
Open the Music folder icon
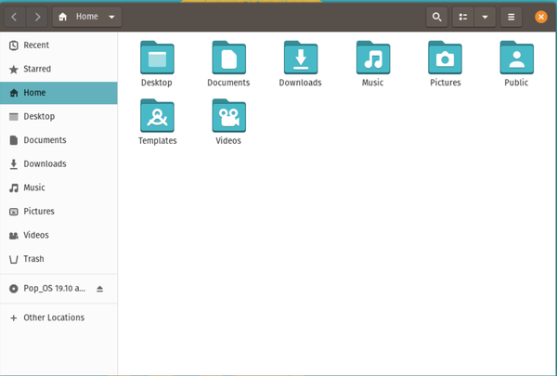click(372, 58)
